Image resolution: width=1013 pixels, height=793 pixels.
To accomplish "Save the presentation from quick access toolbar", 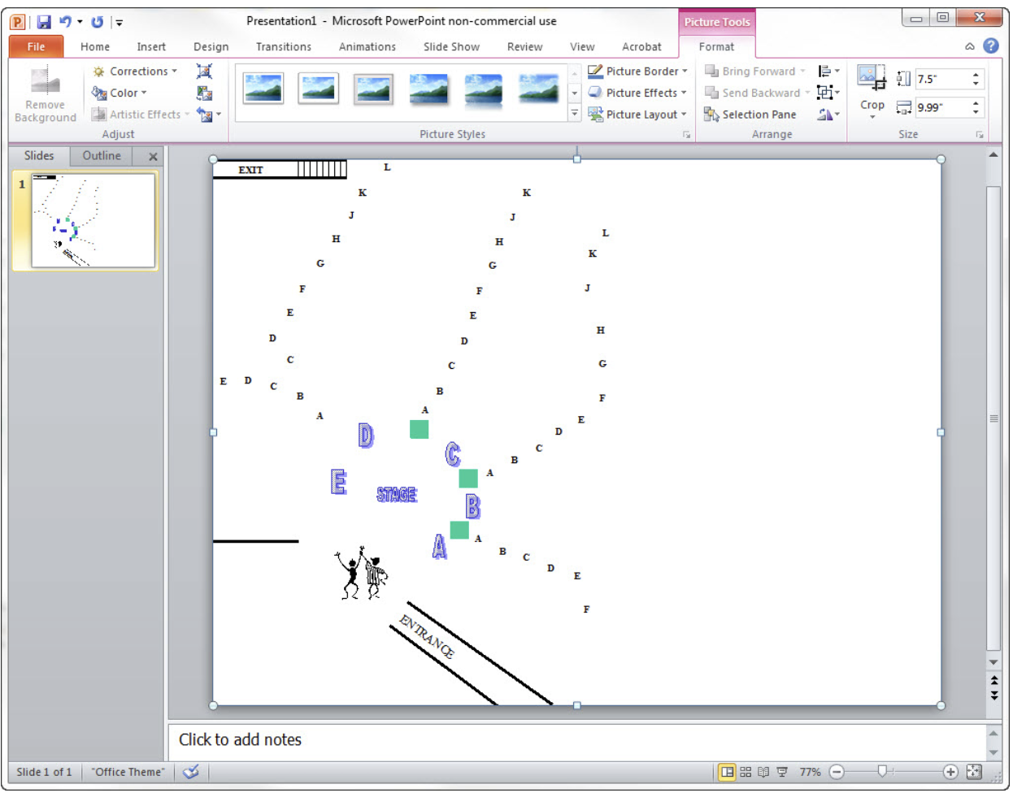I will (44, 22).
